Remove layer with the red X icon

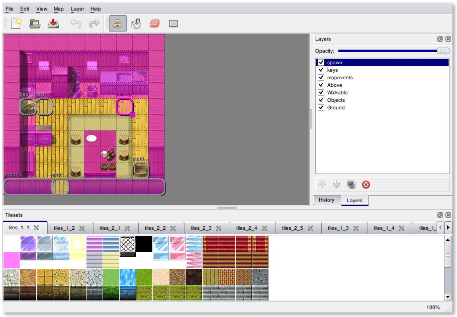click(366, 185)
